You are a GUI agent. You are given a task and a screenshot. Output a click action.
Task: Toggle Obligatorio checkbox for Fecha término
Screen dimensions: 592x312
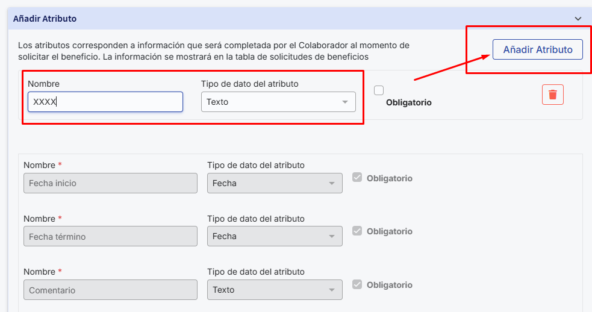(x=357, y=231)
